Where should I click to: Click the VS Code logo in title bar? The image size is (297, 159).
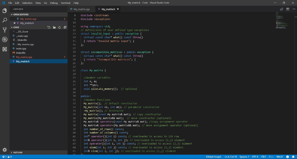click(x=3, y=3)
